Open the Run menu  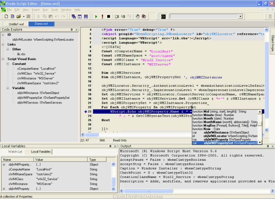[x=45, y=10]
